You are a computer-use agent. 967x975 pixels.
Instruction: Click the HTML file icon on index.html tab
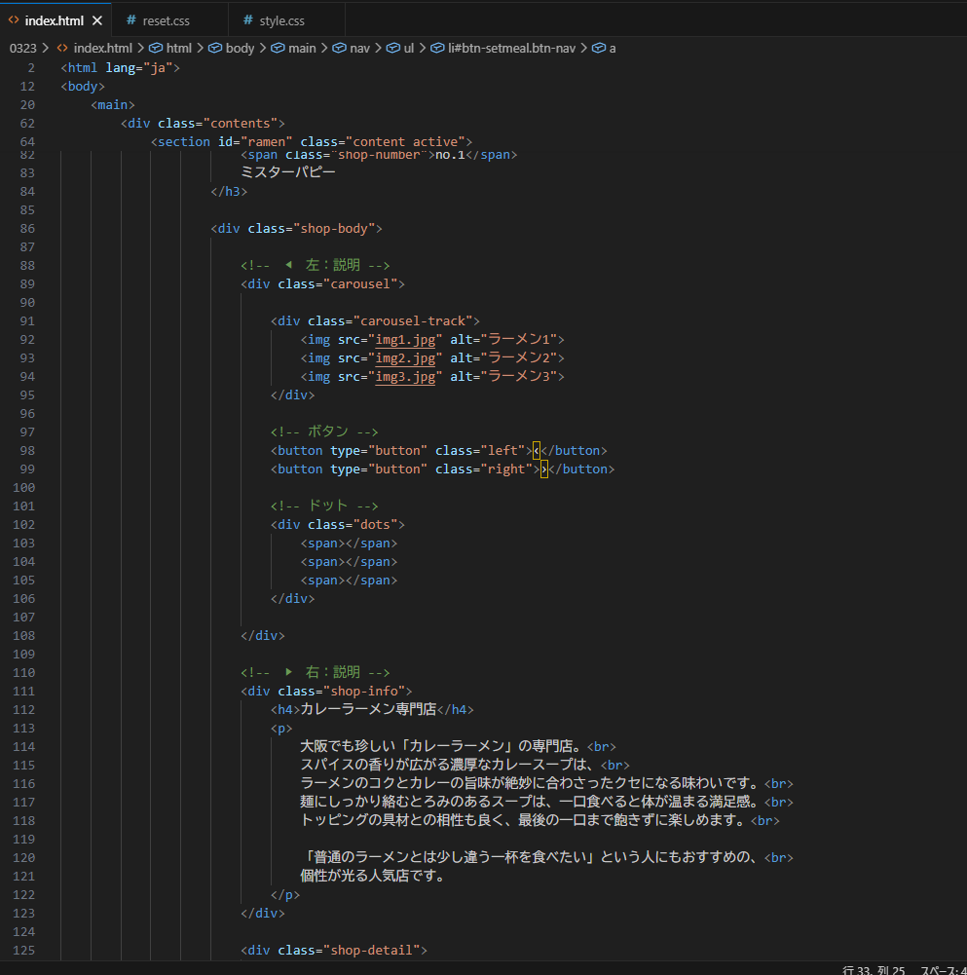pos(14,20)
